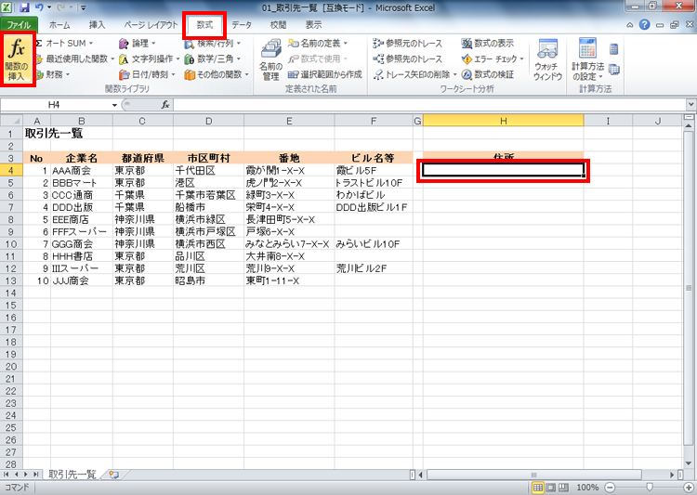Select cell containing AAA商会
Viewport: 697px width, 495px height.
(x=82, y=171)
